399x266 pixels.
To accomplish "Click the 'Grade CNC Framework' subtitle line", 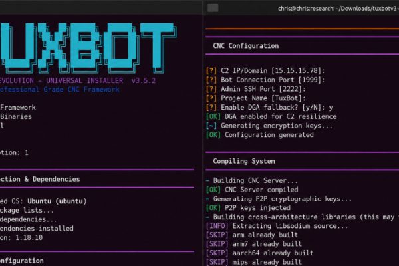I will point(81,90).
